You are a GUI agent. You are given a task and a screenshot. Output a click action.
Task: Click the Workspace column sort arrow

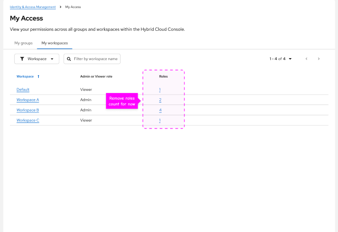(38, 76)
